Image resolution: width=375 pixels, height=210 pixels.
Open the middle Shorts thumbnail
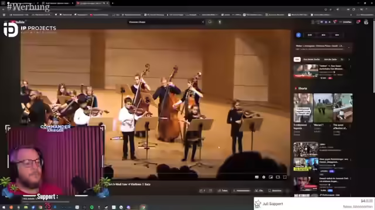pos(323,108)
